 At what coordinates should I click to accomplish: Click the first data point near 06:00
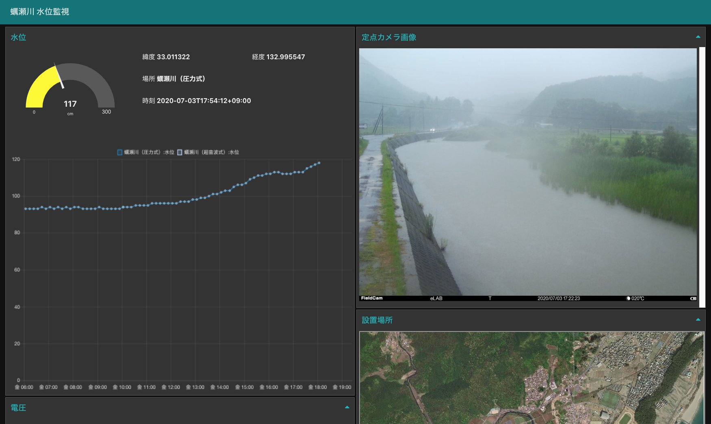click(26, 209)
